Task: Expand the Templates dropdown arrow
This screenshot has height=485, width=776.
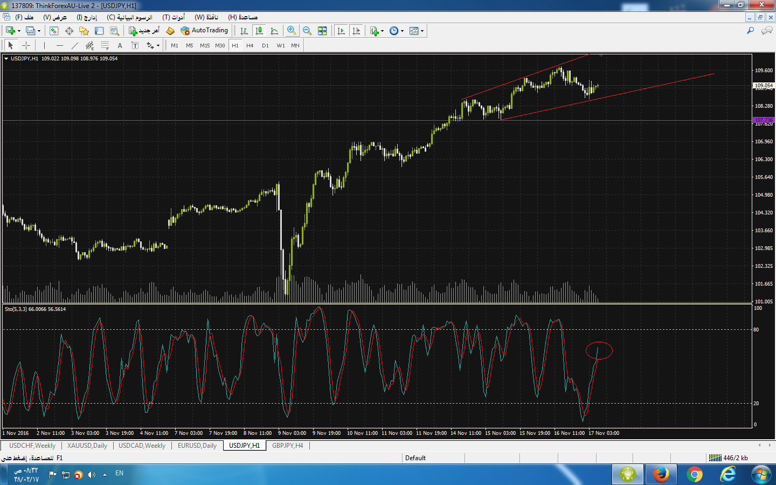Action: click(422, 31)
